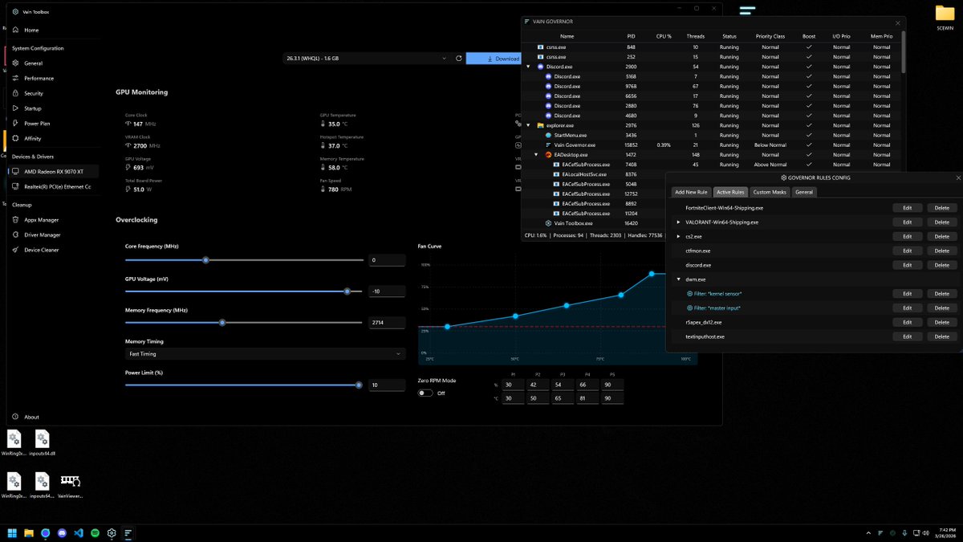This screenshot has width=963, height=542.
Task: Toggle Boost check for Discord.exe PID 9768
Action: 809,86
